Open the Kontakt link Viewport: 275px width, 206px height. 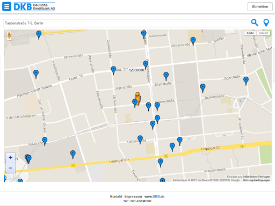coord(116,196)
